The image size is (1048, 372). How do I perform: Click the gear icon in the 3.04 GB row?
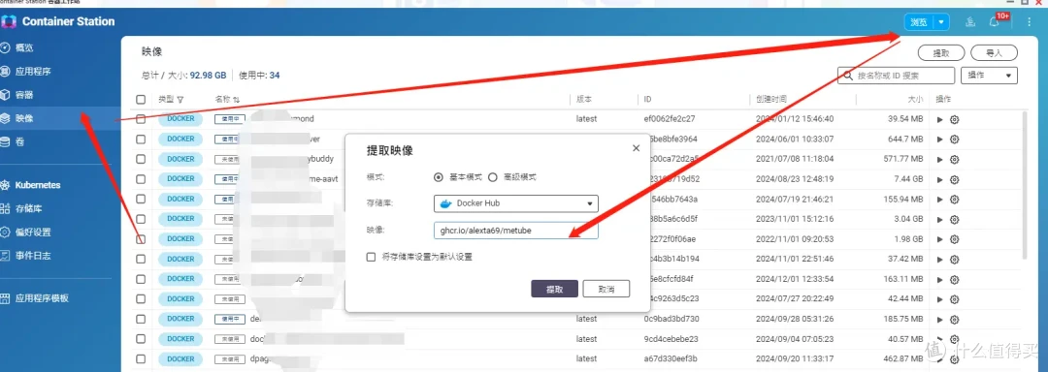tap(955, 219)
